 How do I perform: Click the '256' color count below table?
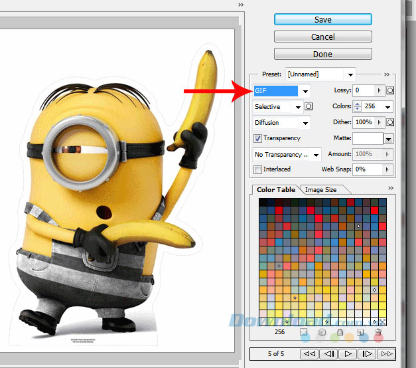[x=279, y=332]
